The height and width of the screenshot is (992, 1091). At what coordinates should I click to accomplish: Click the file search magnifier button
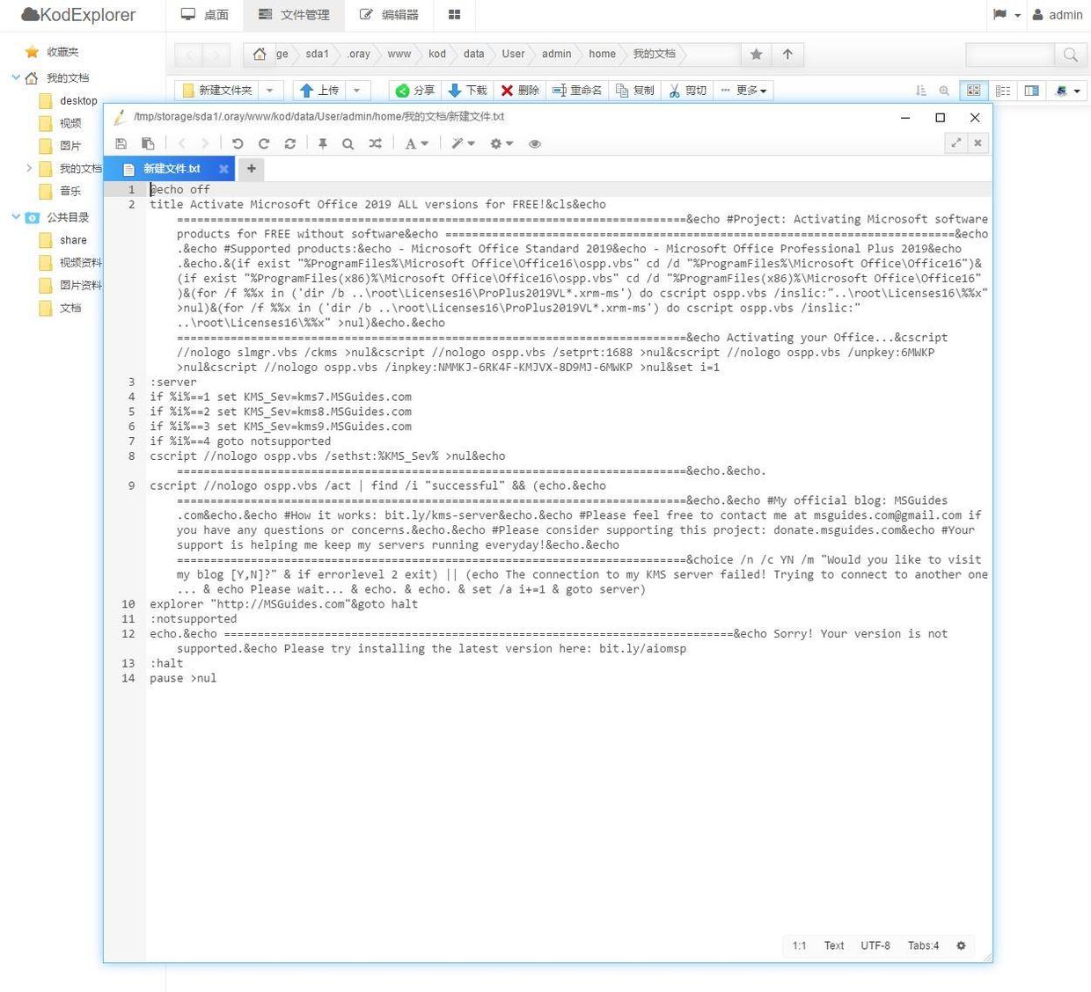pos(1070,55)
